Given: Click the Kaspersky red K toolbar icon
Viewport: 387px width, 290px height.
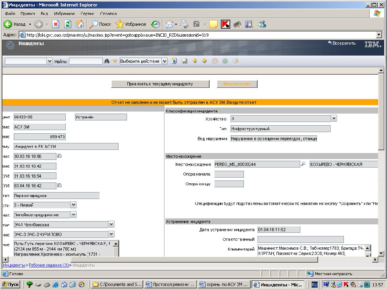Looking at the screenshot, I should [x=225, y=24].
